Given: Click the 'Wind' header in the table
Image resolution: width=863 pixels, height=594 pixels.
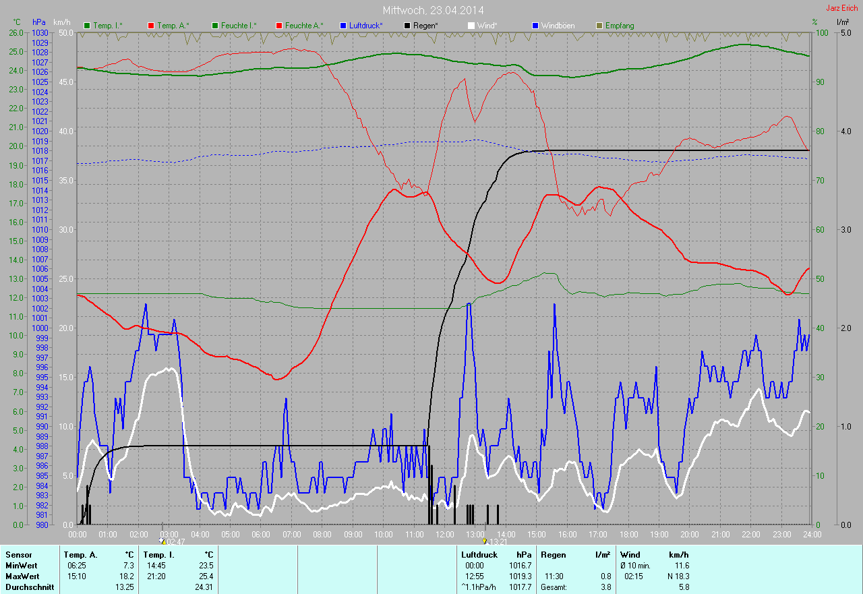Looking at the screenshot, I should click(630, 555).
